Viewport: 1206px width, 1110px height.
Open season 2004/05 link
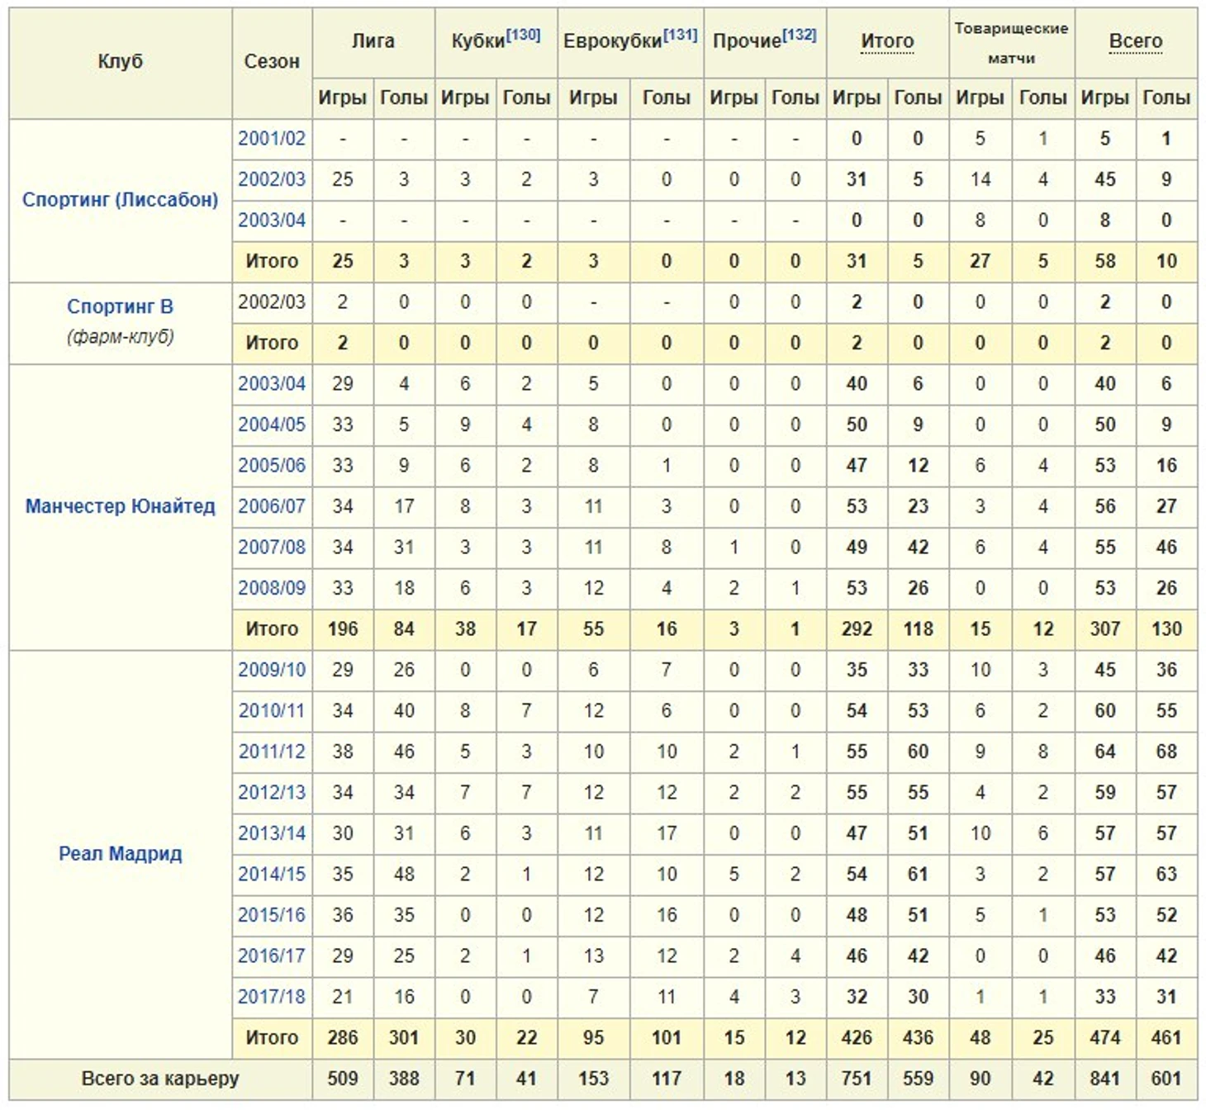pyautogui.click(x=272, y=425)
